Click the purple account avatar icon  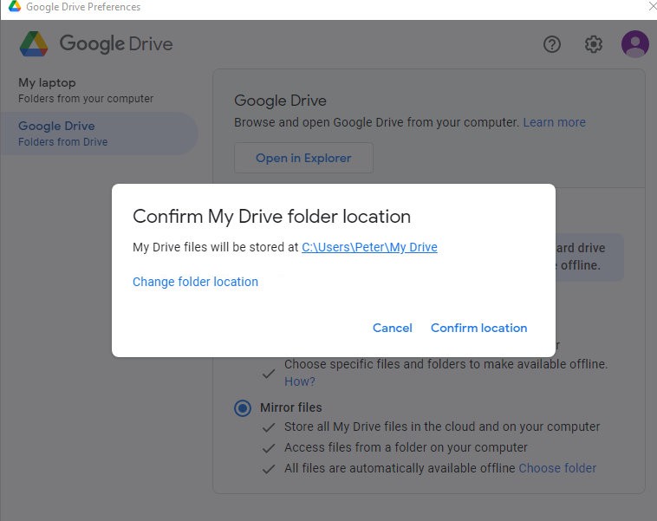(634, 44)
